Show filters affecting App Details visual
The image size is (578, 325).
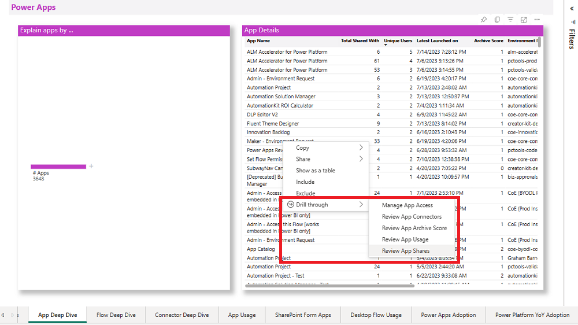(510, 20)
